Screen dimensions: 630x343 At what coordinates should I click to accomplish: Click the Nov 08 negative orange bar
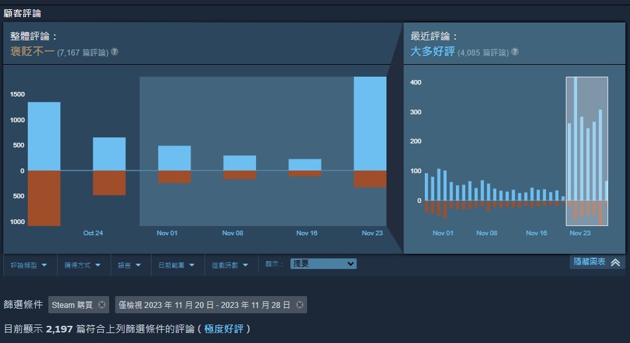click(x=240, y=175)
